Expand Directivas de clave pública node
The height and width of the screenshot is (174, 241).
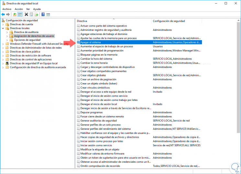point(3,52)
